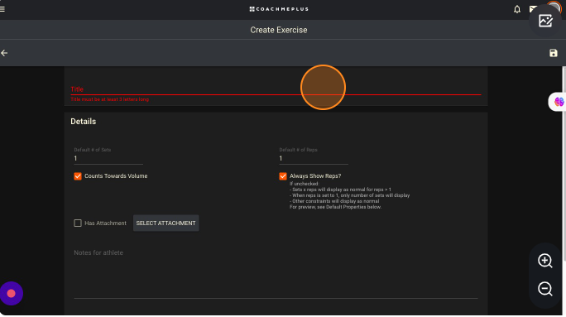The image size is (566, 317).
Task: Edit the Default # of Reps field
Action: tap(314, 159)
